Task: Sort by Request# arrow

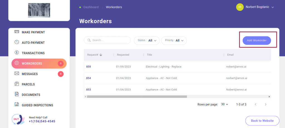Action: 101,55
